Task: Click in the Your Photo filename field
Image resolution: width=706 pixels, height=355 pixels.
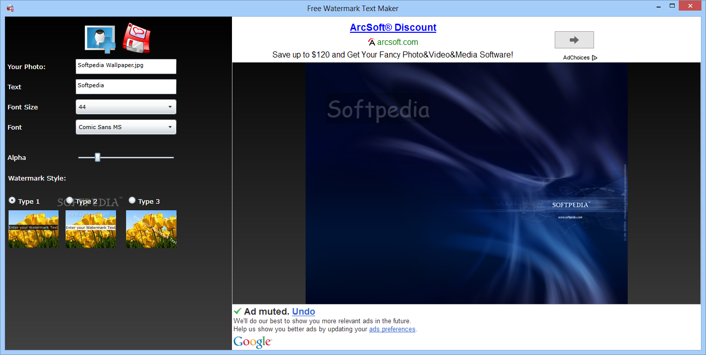Action: tap(126, 67)
